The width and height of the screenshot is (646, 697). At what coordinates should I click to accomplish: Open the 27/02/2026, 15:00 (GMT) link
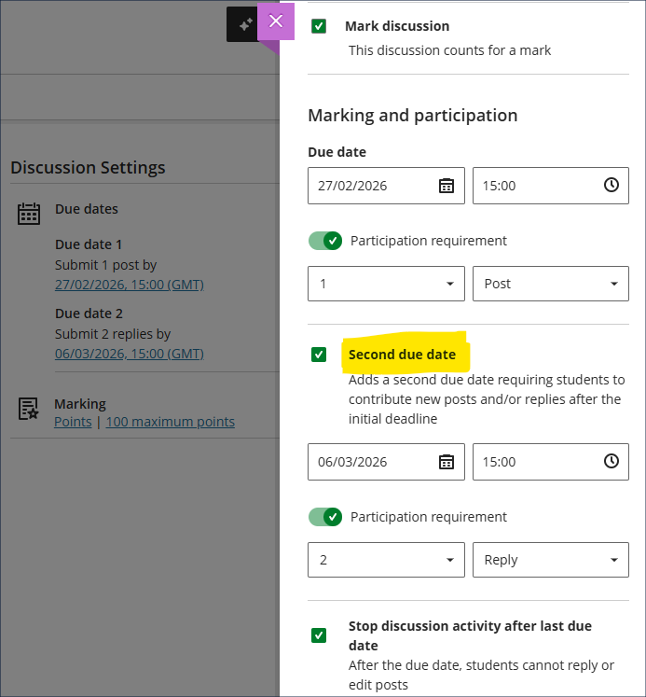(129, 285)
